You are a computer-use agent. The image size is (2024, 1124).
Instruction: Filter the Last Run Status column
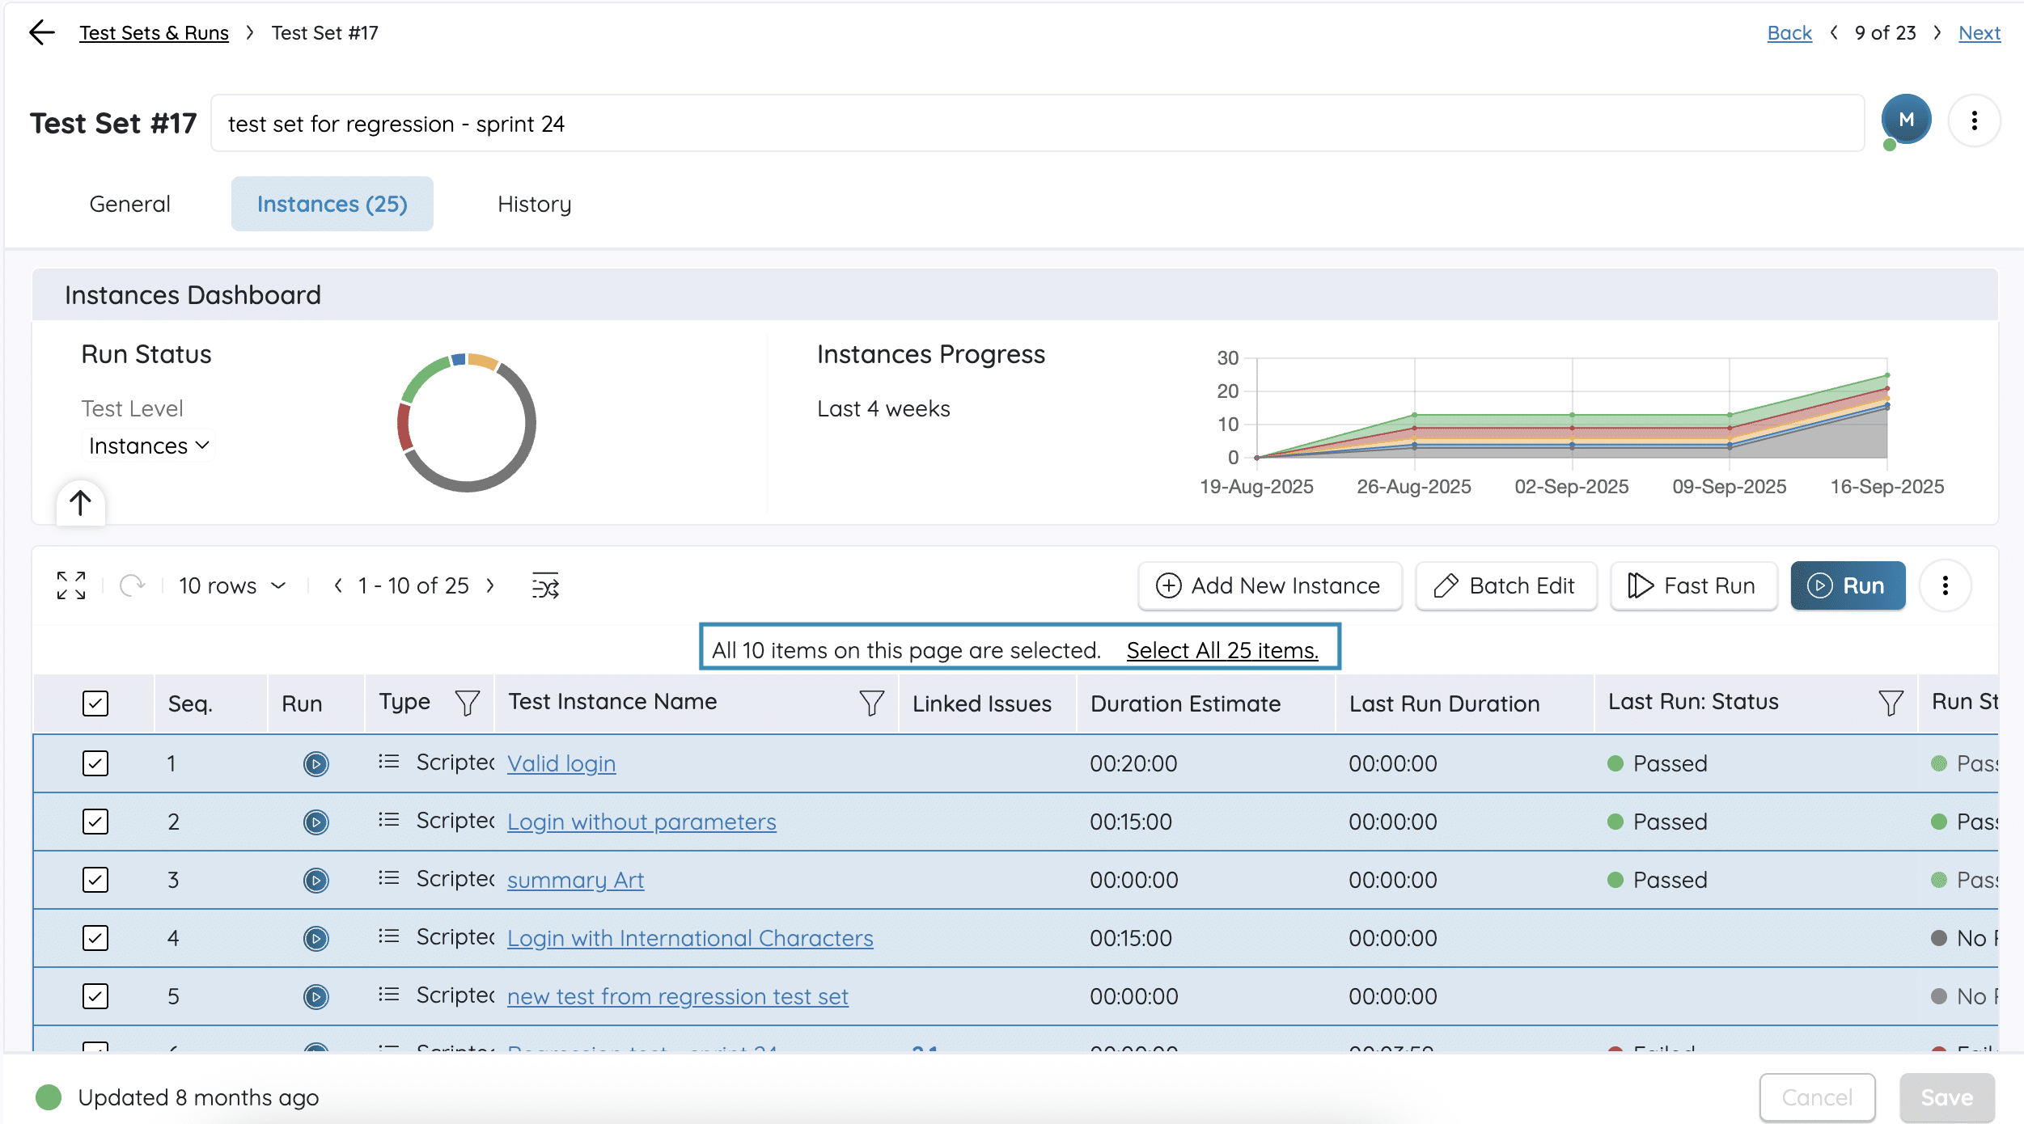(1891, 703)
